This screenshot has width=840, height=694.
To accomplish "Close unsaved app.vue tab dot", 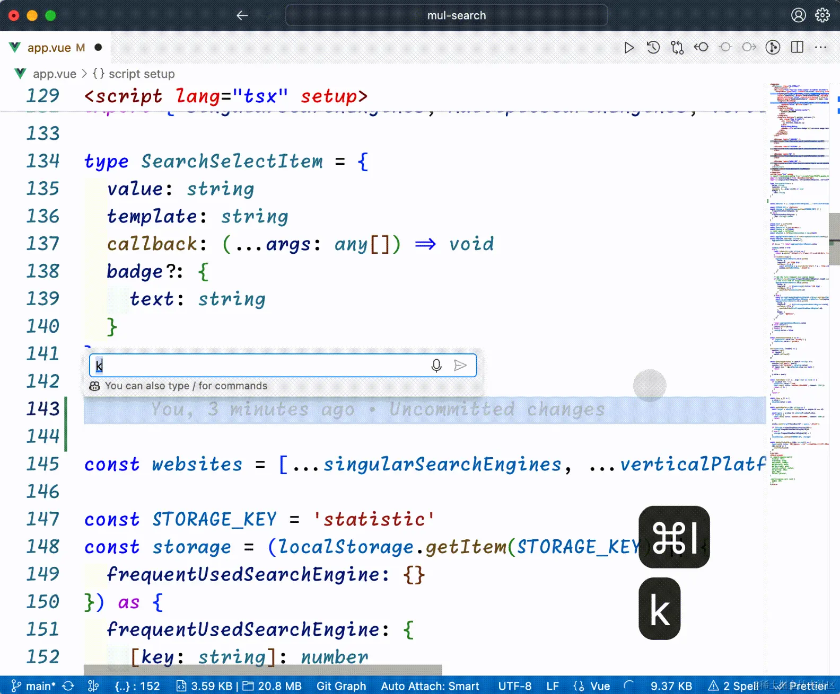I will point(98,47).
